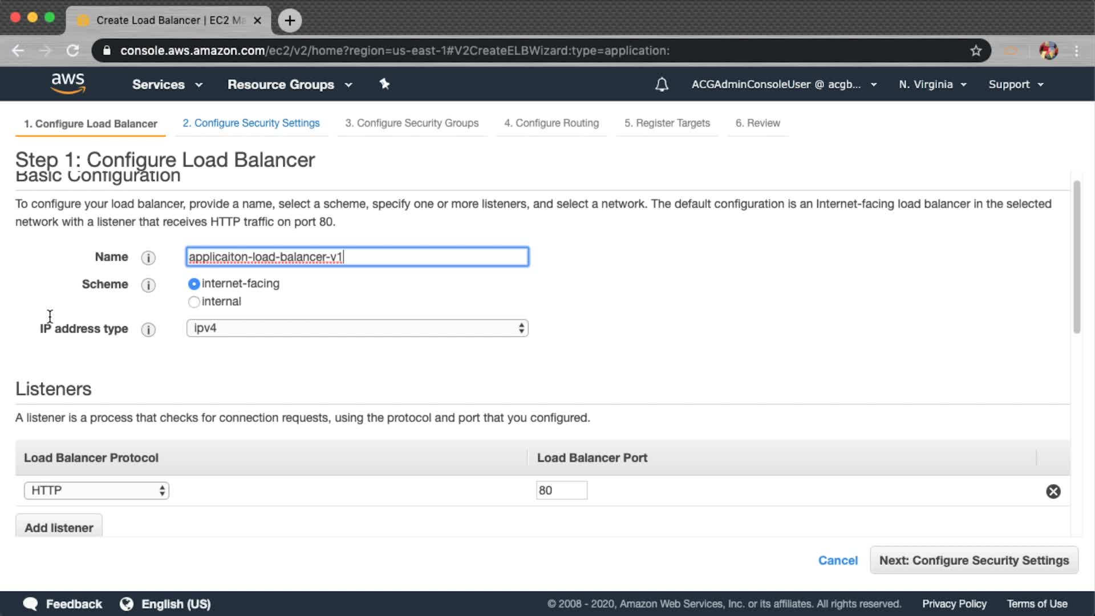The width and height of the screenshot is (1095, 616).
Task: Select the internal scheme radio button
Action: [x=194, y=302]
